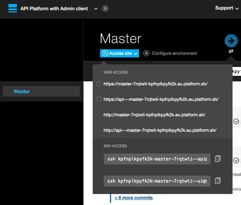Copy the api ssh command to clipboard
The width and height of the screenshot is (241, 205).
218,159
